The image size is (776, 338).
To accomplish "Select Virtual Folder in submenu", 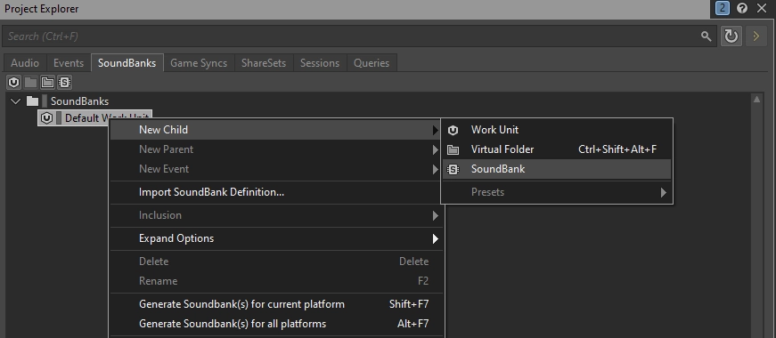I will tap(557, 149).
